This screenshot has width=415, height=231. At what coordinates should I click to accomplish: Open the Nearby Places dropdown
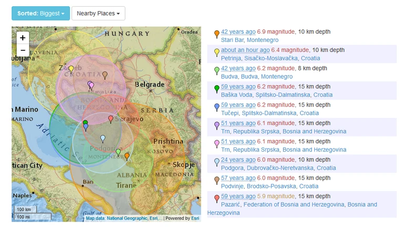(98, 13)
